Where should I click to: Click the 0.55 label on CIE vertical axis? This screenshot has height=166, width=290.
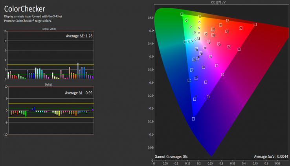pos(151,18)
